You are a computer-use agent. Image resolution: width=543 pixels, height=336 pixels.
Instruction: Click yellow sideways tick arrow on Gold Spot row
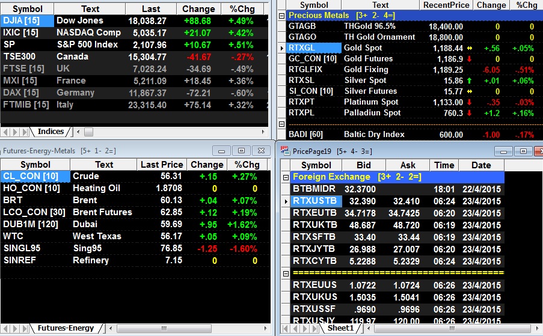[470, 48]
